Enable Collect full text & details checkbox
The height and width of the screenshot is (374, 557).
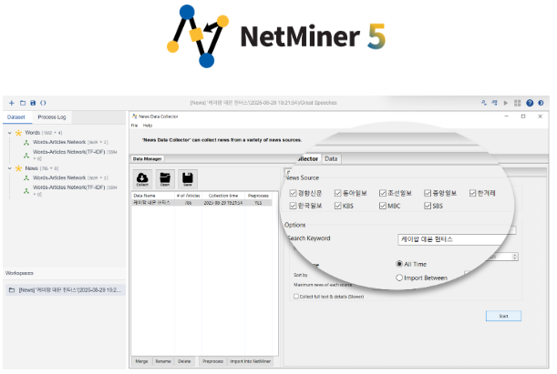(296, 297)
